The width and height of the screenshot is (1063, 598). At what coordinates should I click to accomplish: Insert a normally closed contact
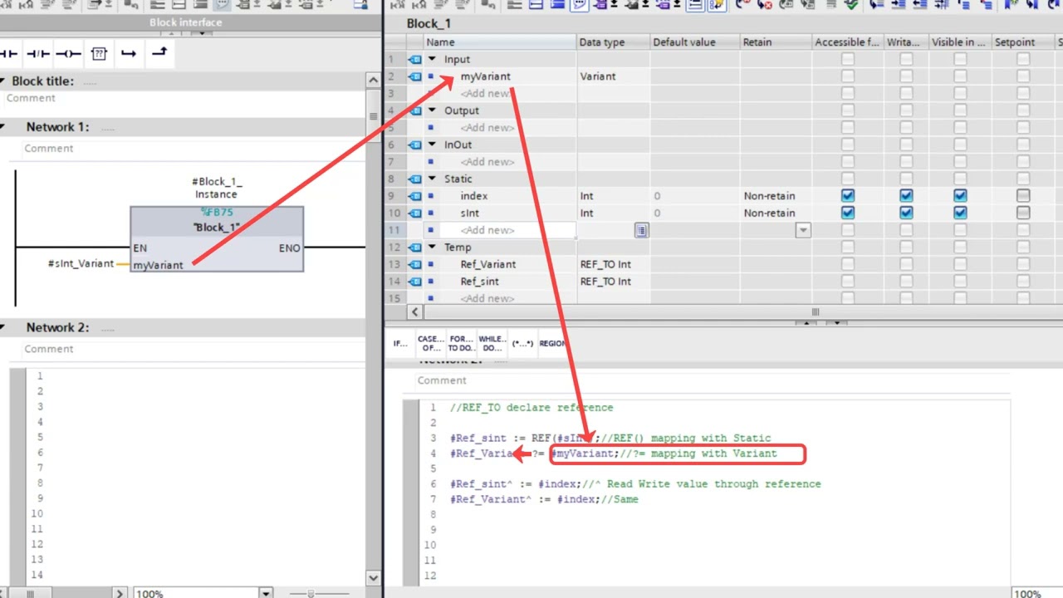38,54
